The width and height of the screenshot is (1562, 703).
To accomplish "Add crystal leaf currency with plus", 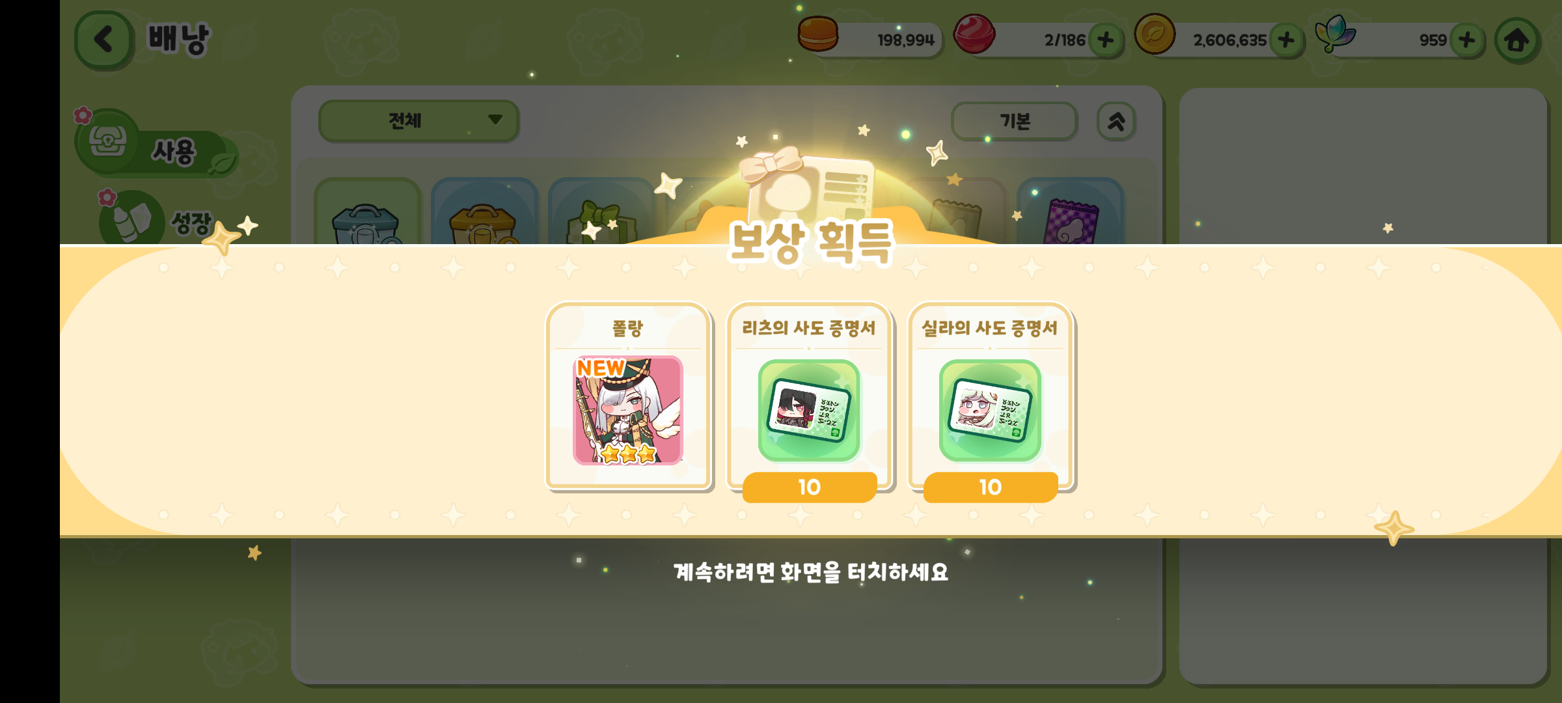I will tap(1467, 40).
